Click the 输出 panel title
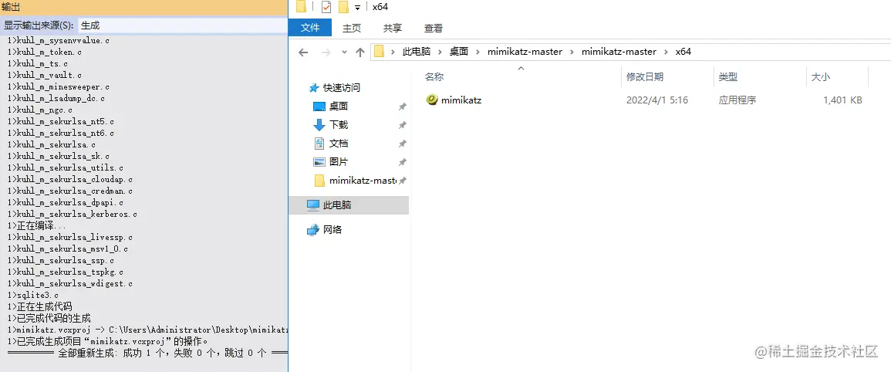 pyautogui.click(x=12, y=7)
